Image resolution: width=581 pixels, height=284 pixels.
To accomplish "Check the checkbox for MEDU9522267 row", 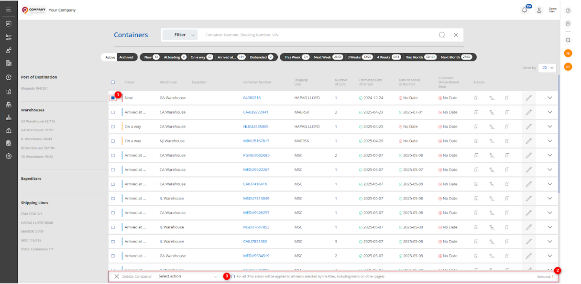I will (113, 169).
